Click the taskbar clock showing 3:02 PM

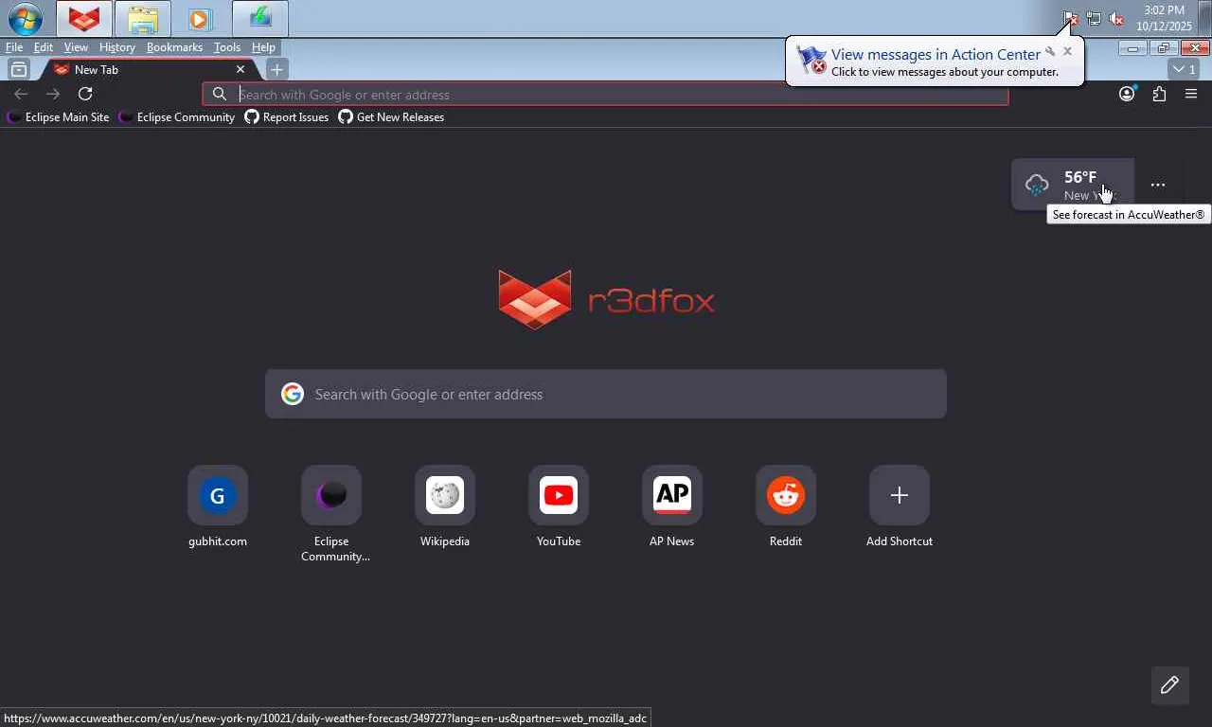tap(1165, 18)
